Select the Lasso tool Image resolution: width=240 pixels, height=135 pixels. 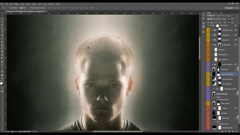tap(2, 22)
